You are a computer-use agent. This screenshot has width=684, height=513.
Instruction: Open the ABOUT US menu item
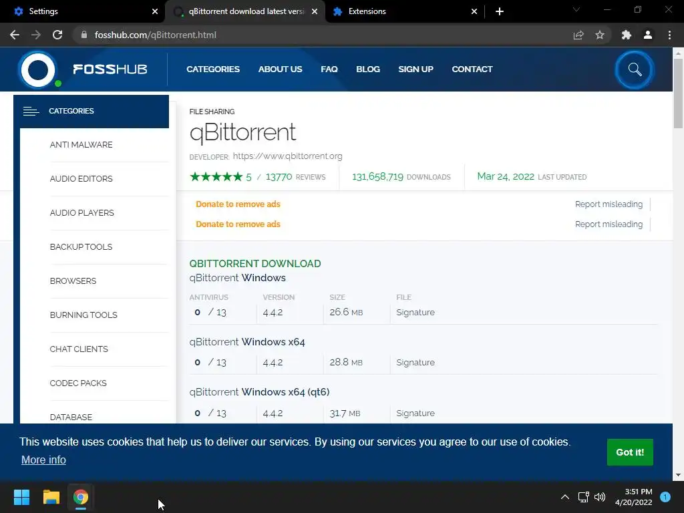[x=280, y=69]
